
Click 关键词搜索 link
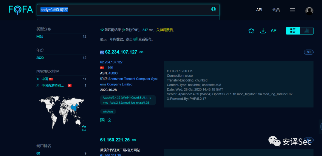[165, 30]
